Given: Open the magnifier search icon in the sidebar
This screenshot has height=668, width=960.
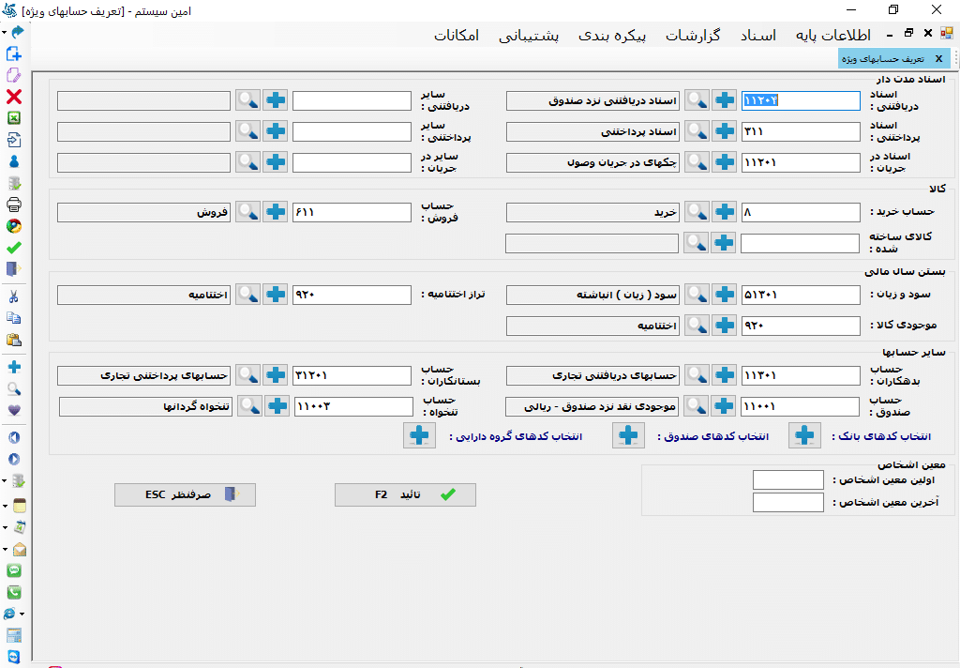Looking at the screenshot, I should pyautogui.click(x=15, y=387).
